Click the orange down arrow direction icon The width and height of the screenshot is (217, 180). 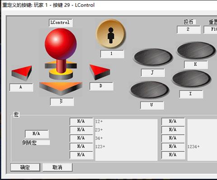61,88
